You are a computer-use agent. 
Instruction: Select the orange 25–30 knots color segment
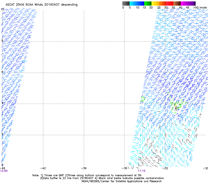coord(162,3)
